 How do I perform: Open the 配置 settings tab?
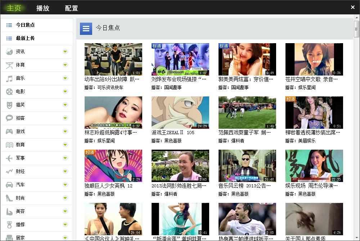tap(71, 7)
